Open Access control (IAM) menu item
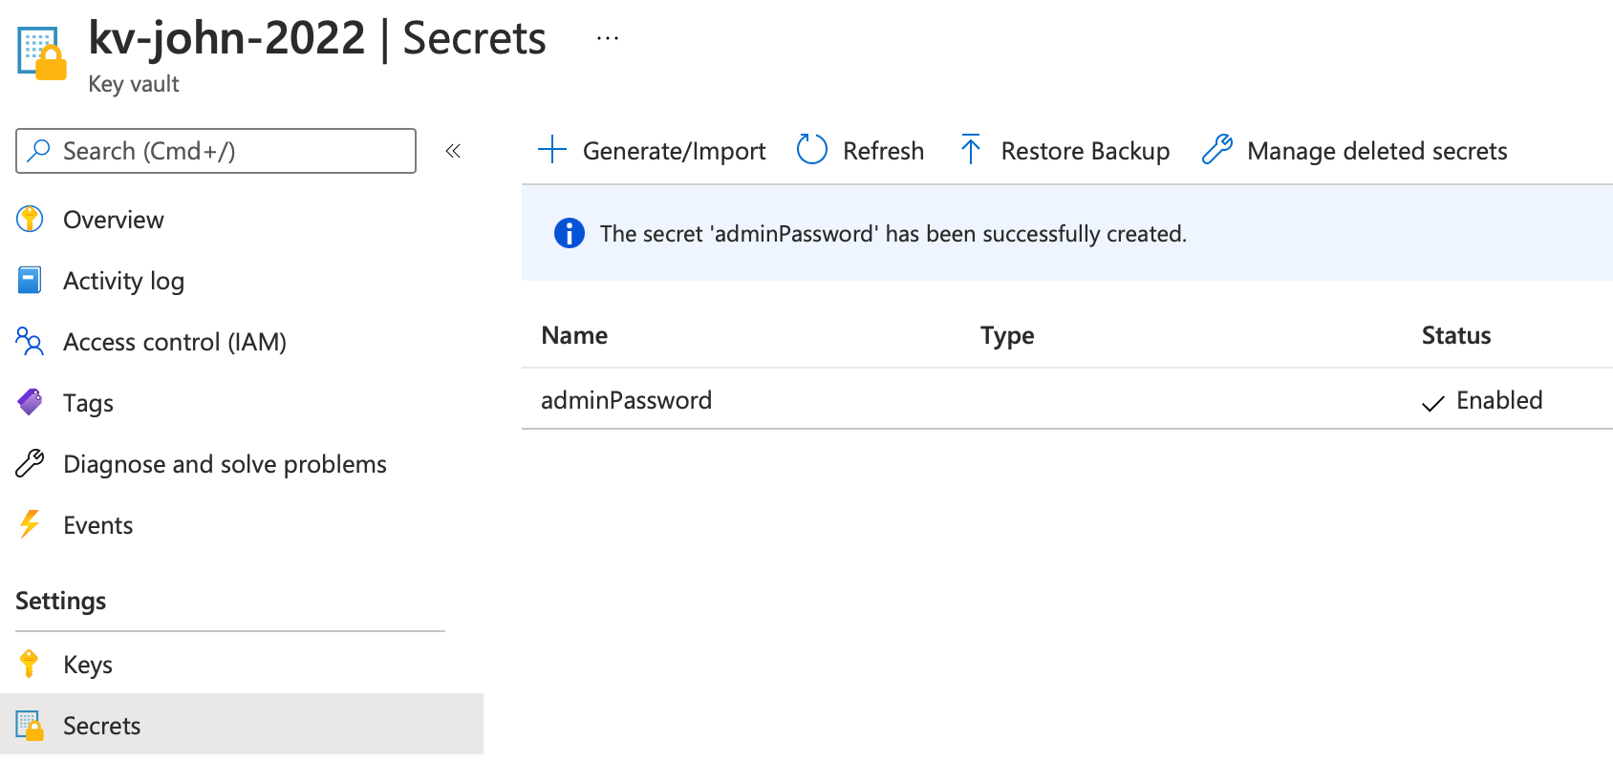Viewport: 1613px width, 762px height. (174, 342)
